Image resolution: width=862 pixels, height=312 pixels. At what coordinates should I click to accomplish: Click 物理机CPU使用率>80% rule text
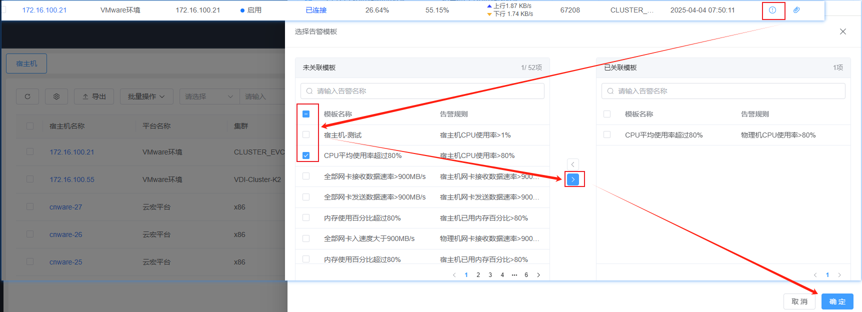[x=778, y=135]
